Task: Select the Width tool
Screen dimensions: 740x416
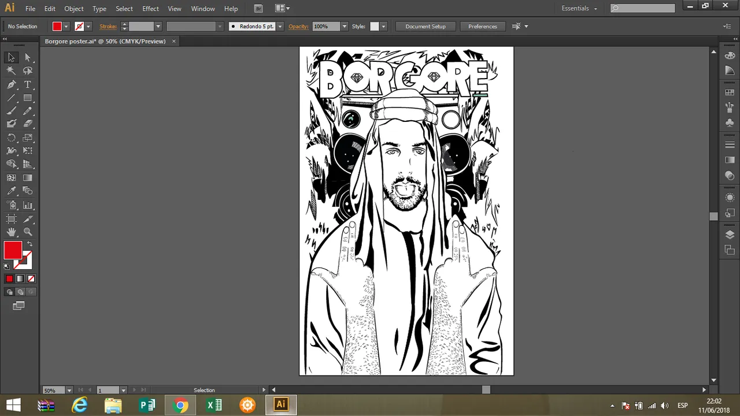Action: 11,151
